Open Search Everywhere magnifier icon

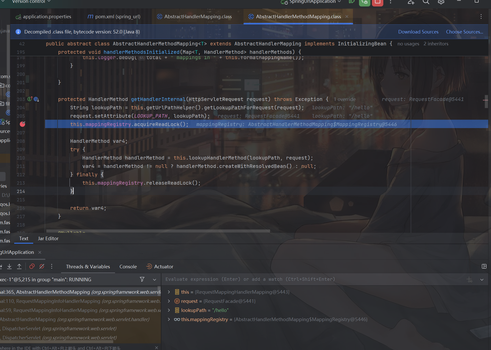(x=426, y=2)
